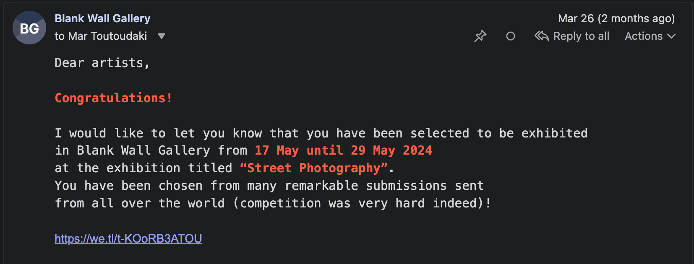Image resolution: width=694 pixels, height=264 pixels.
Task: Click the "Street Photography" exhibition title
Action: click(313, 168)
